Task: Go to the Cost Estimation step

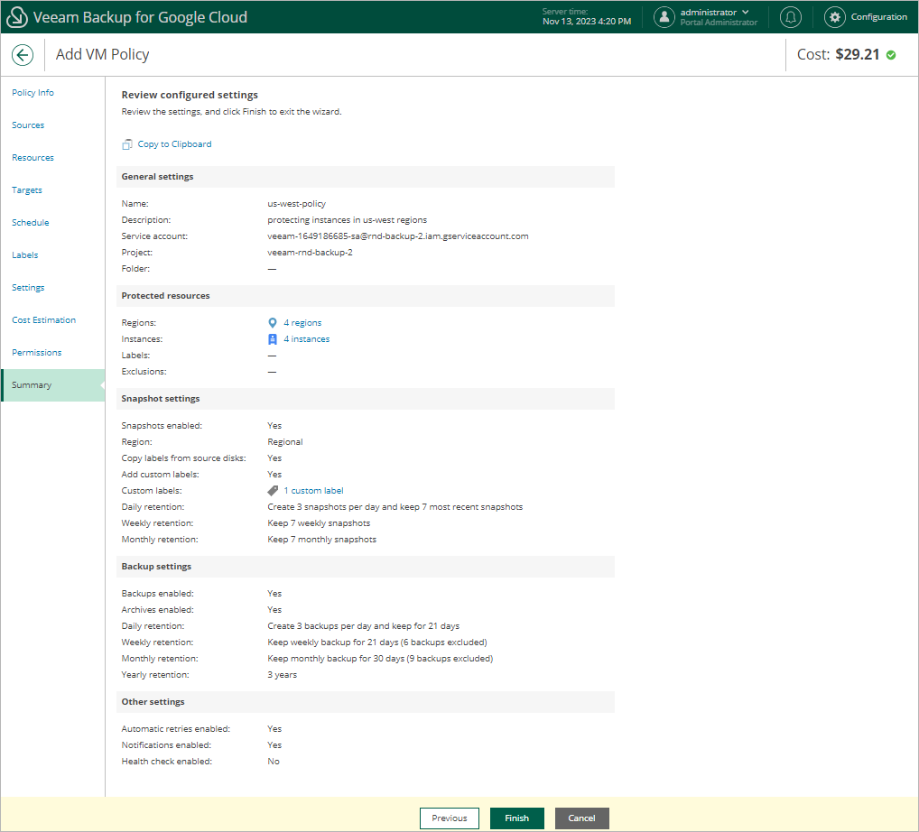Action: click(x=44, y=320)
